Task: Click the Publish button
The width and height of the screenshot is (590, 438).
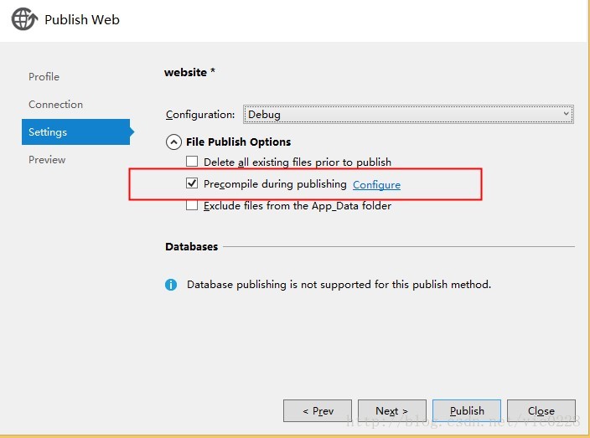Action: (467, 410)
